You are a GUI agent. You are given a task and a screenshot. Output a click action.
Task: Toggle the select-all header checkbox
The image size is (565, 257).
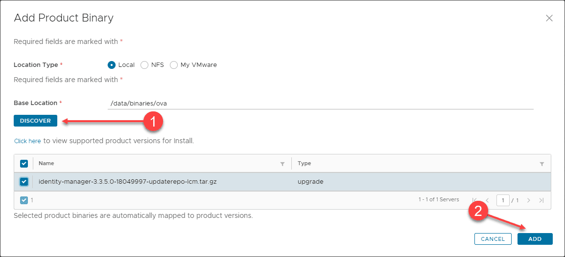click(x=24, y=164)
